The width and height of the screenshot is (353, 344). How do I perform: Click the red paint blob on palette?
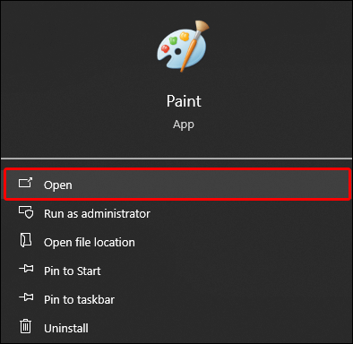[165, 48]
